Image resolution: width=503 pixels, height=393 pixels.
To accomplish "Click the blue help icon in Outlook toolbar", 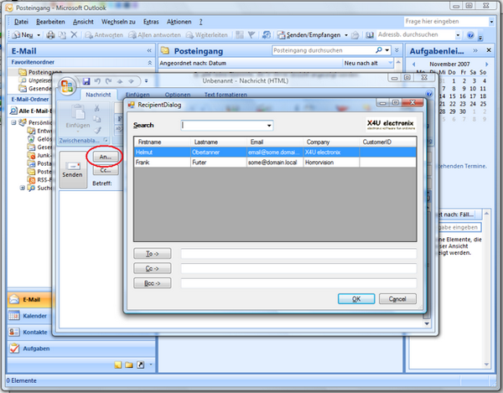I will tap(470, 35).
